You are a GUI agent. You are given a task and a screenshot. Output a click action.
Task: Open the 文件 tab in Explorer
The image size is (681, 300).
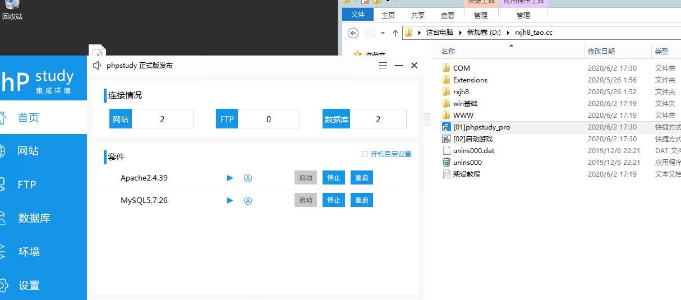357,15
